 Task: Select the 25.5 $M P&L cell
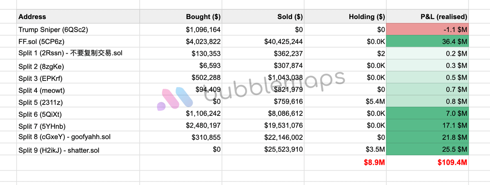428,149
